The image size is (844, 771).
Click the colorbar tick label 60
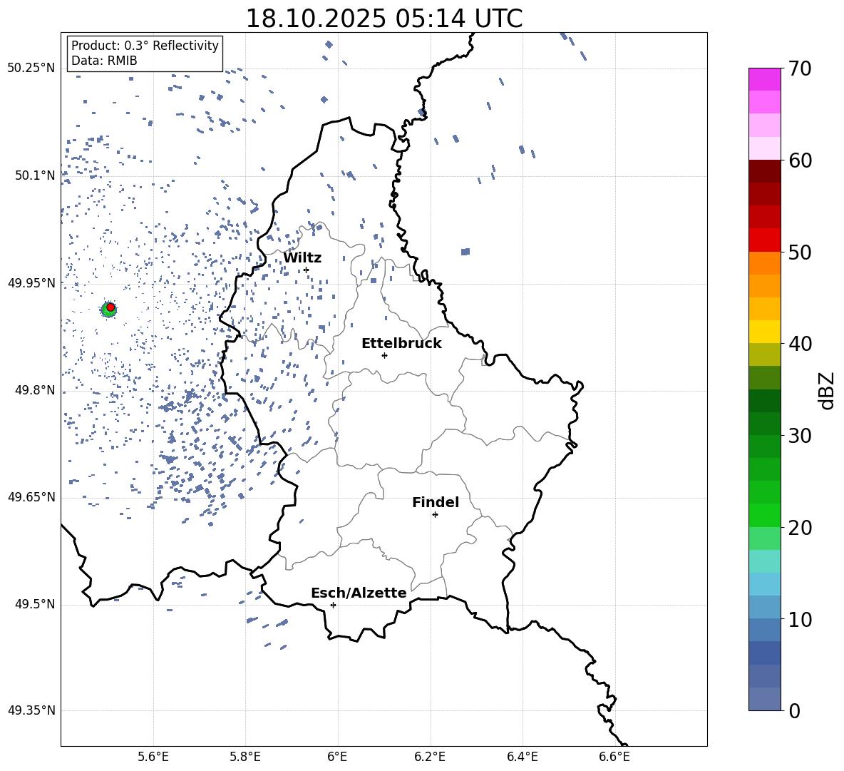(x=801, y=160)
